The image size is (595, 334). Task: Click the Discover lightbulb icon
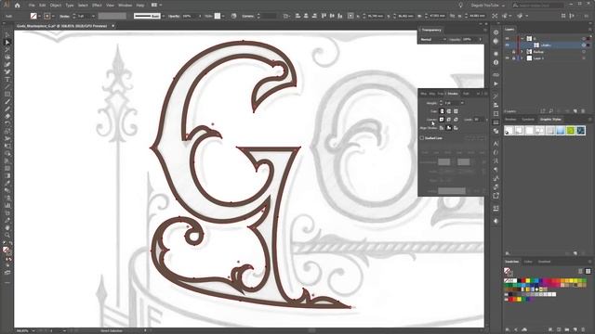click(x=461, y=6)
